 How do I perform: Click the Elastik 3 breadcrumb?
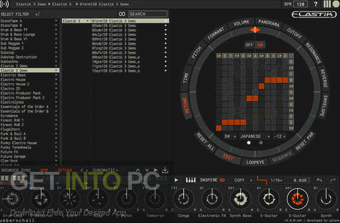click(x=63, y=4)
